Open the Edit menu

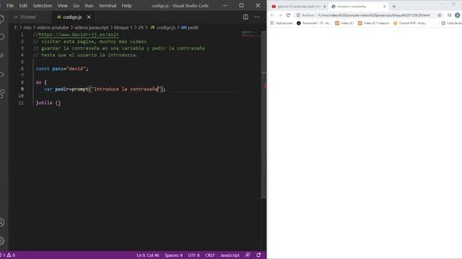(23, 6)
